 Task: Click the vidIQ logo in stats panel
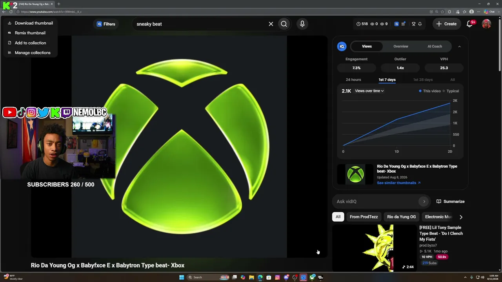click(x=342, y=46)
